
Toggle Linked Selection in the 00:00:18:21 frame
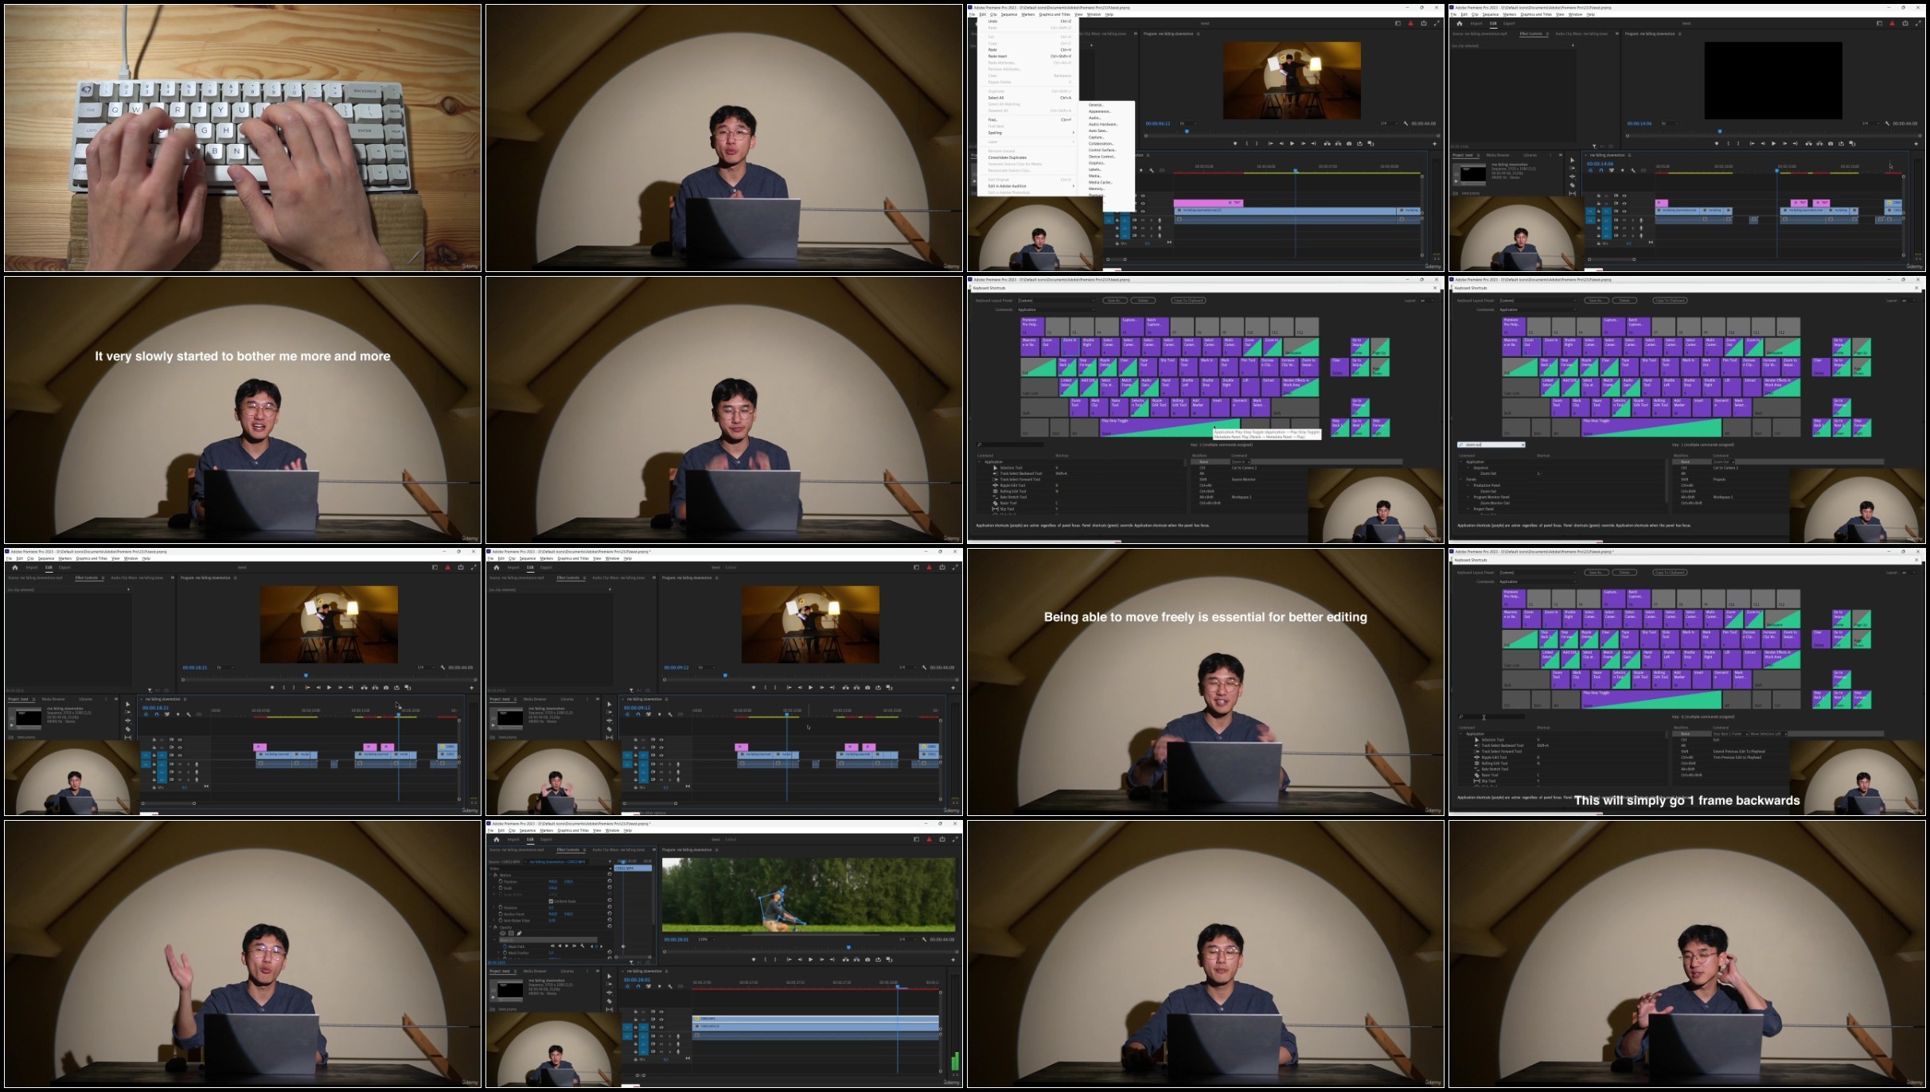166,714
